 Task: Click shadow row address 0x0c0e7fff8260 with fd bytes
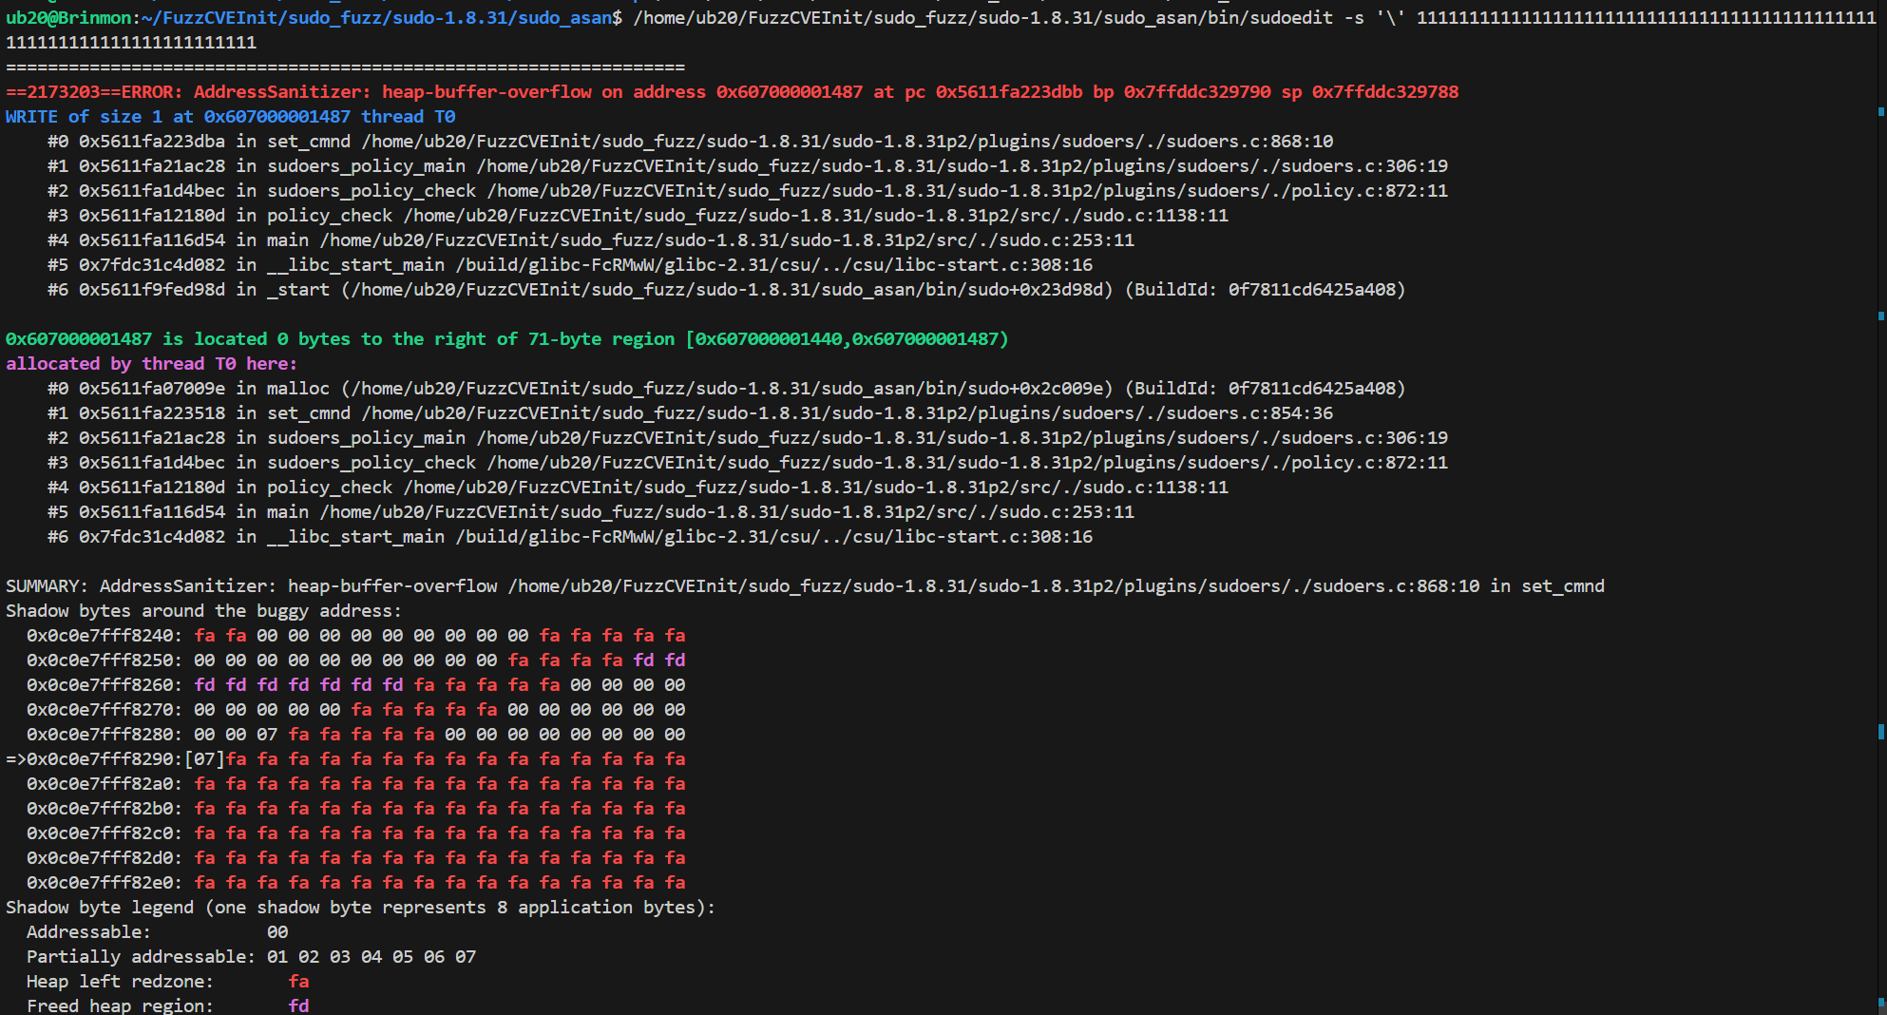pyautogui.click(x=105, y=685)
